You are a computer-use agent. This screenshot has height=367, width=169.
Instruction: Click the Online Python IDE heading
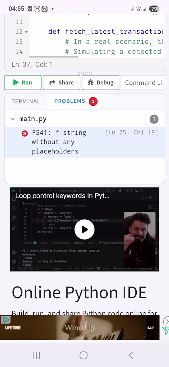[x=79, y=292]
